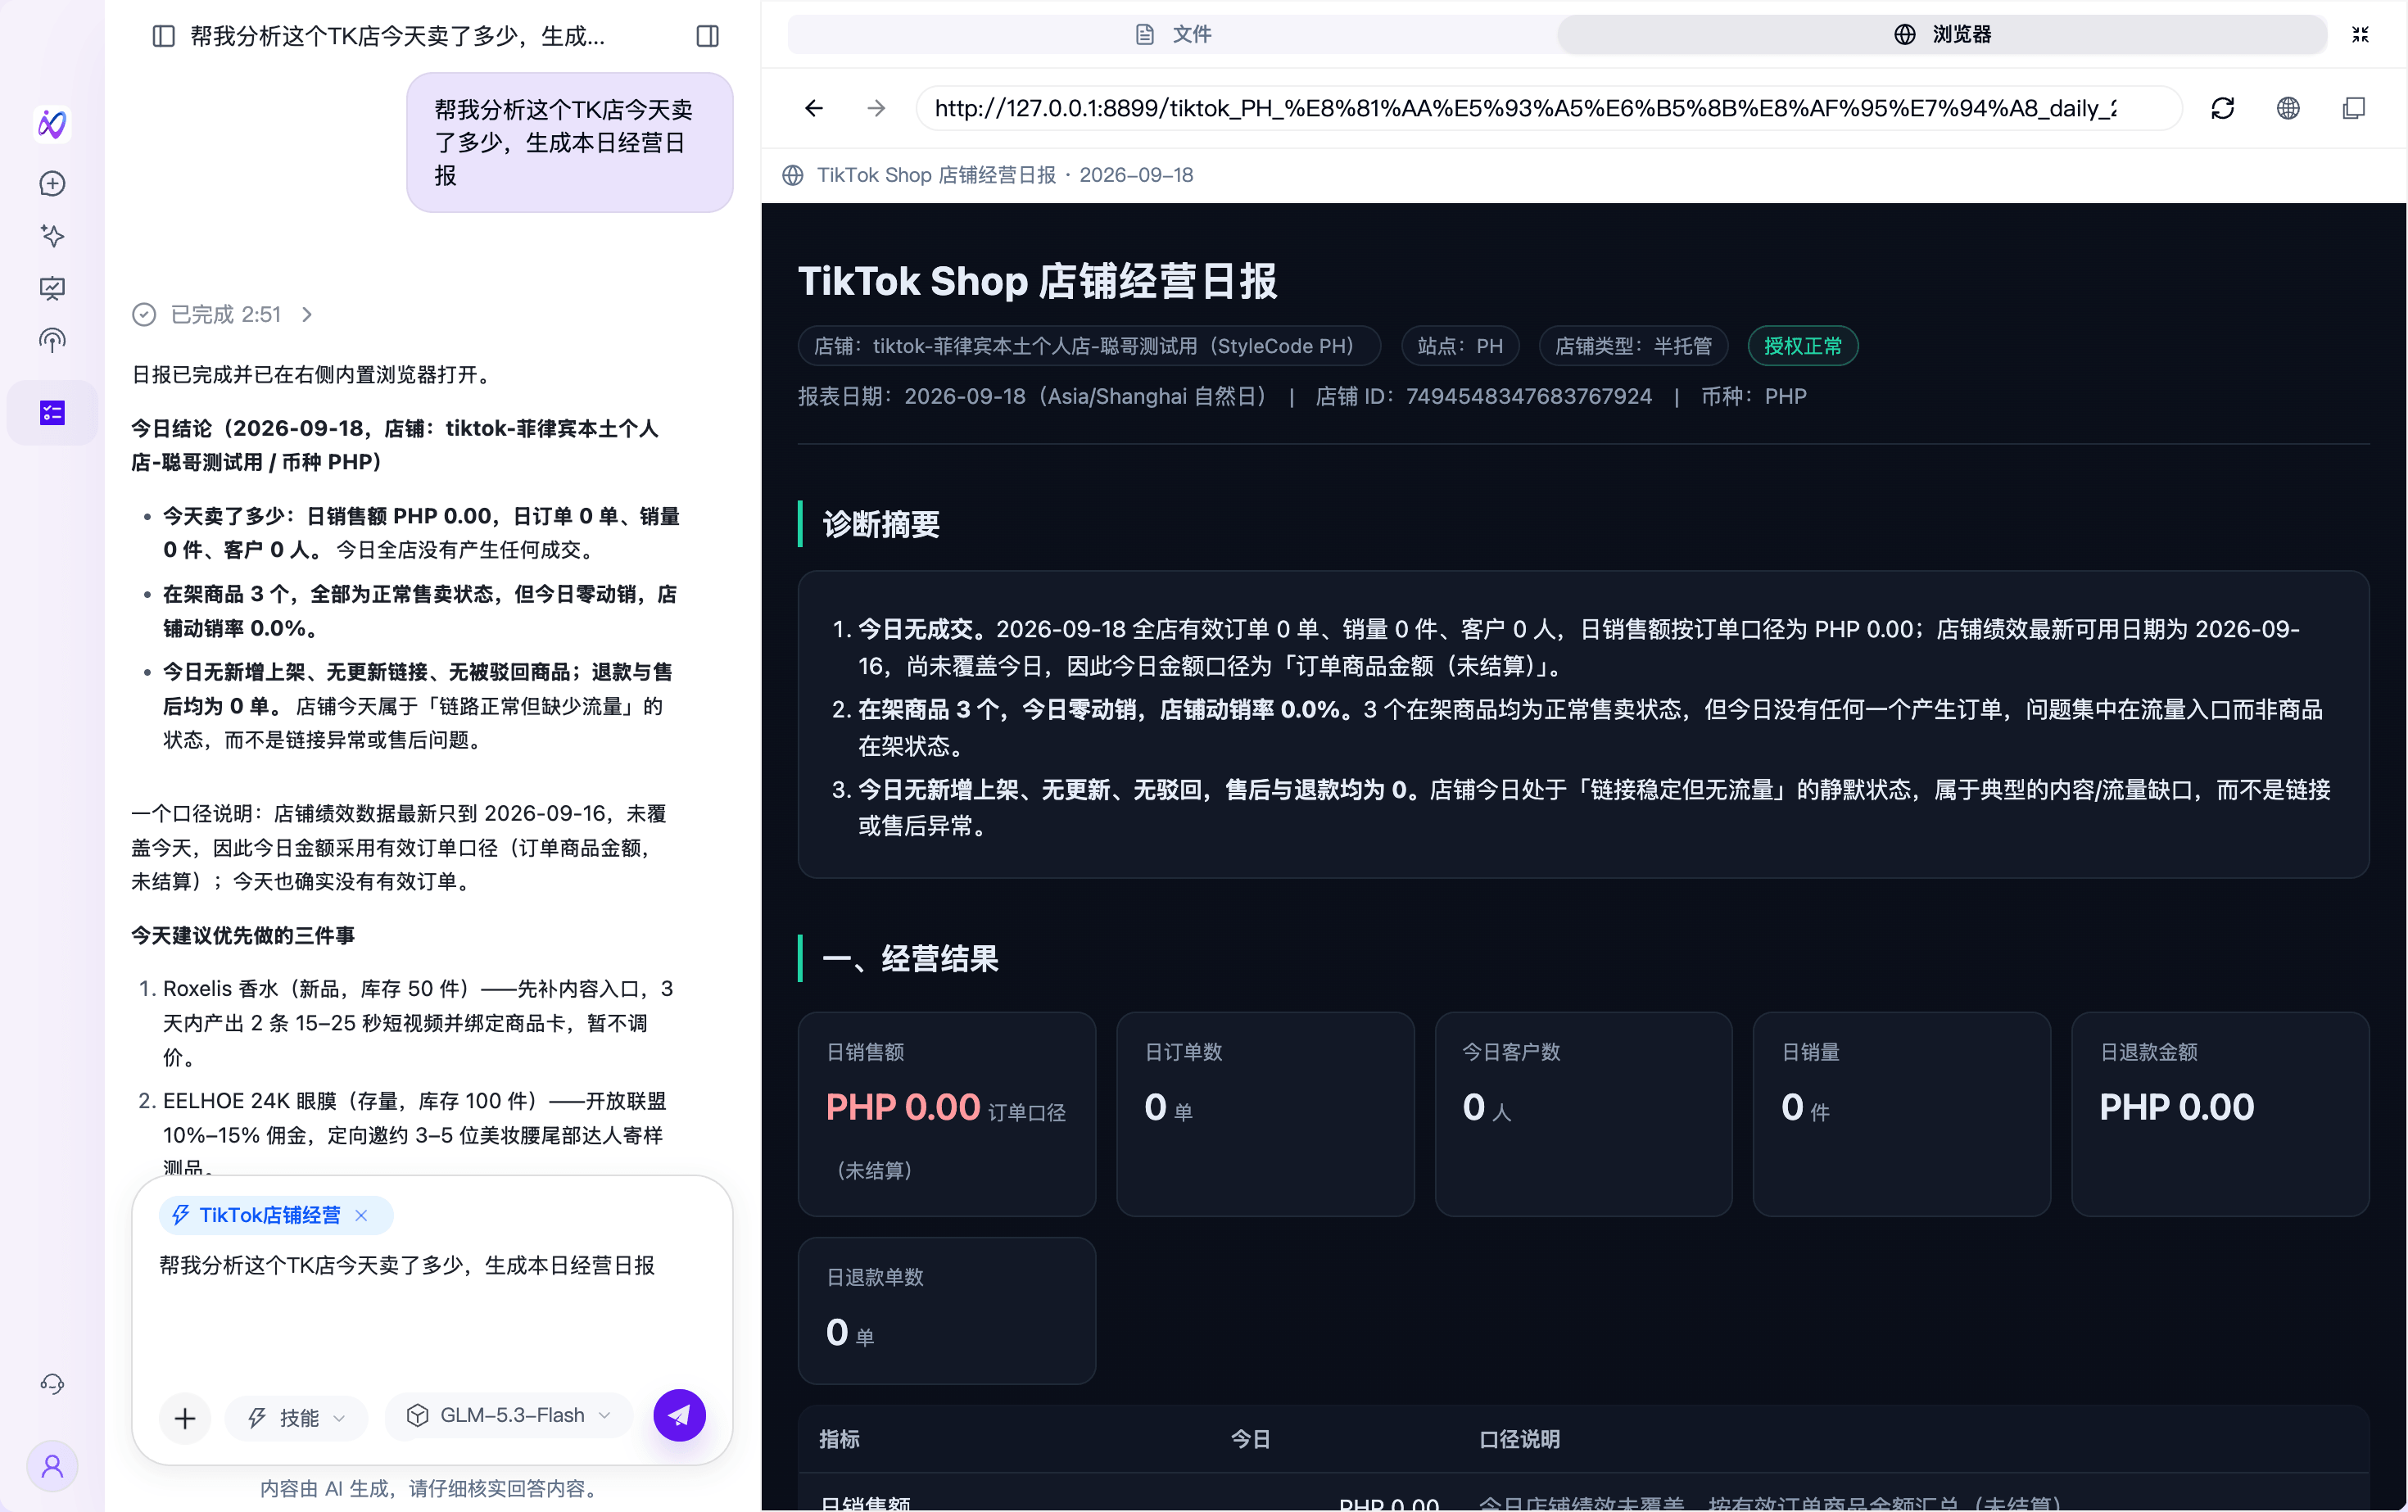
Task: Select the purple task list sidebar icon
Action: click(x=52, y=413)
